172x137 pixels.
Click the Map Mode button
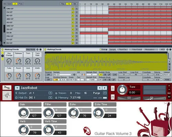pos(31,49)
